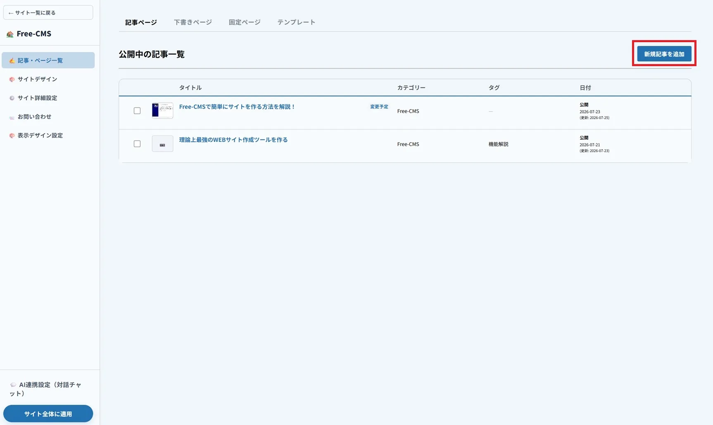The height and width of the screenshot is (425, 713).
Task: Open the article 理論上最強のWEBサイト作成ツールを作る
Action: pos(233,140)
